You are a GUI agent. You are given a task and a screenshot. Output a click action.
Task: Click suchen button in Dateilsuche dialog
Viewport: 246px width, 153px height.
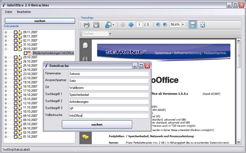(97, 125)
